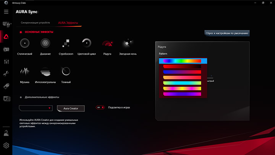Select the Цветовой цикл effect

tap(87, 47)
